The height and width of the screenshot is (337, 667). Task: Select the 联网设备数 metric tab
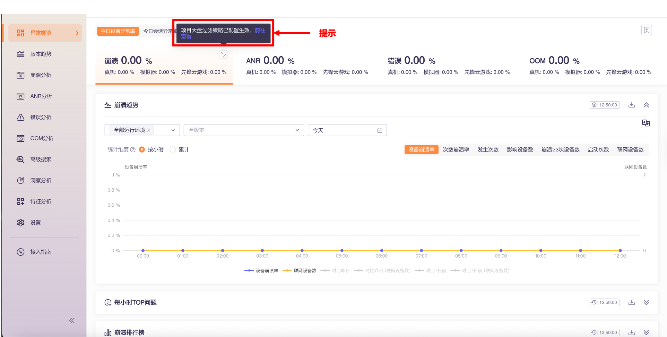point(630,150)
